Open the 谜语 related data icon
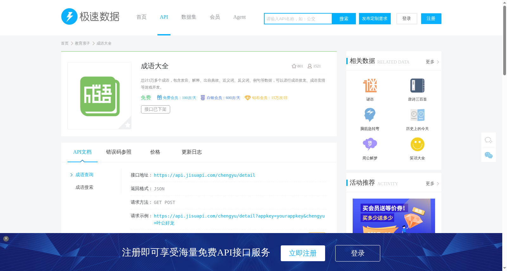Image resolution: width=507 pixels, height=271 pixels. [x=370, y=85]
